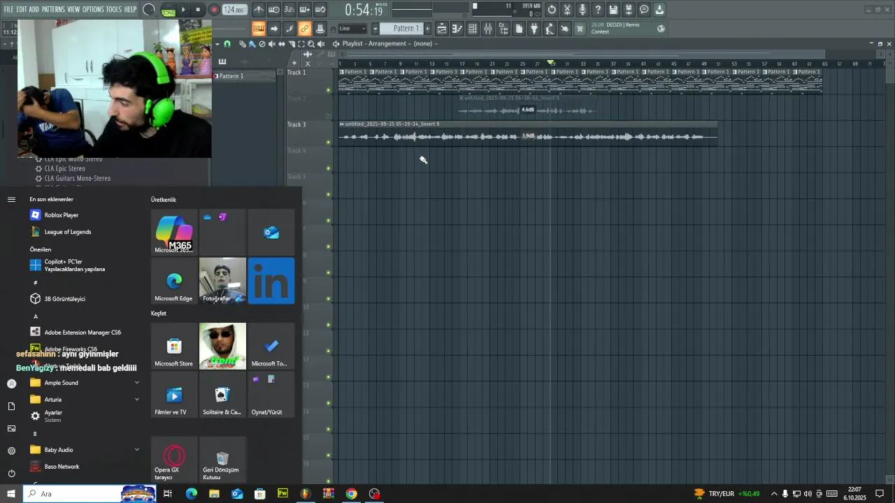Click the pattern selector left arrow
This screenshot has width=895, height=503.
coord(375,29)
